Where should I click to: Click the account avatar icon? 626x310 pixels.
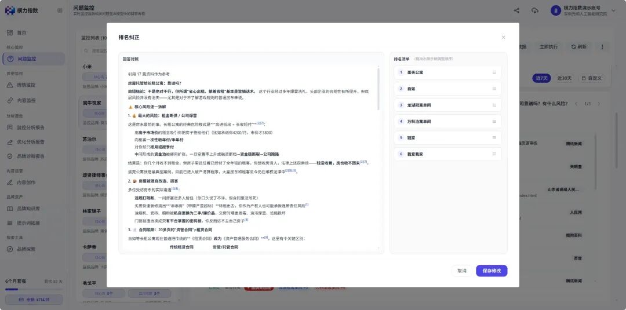click(x=556, y=11)
